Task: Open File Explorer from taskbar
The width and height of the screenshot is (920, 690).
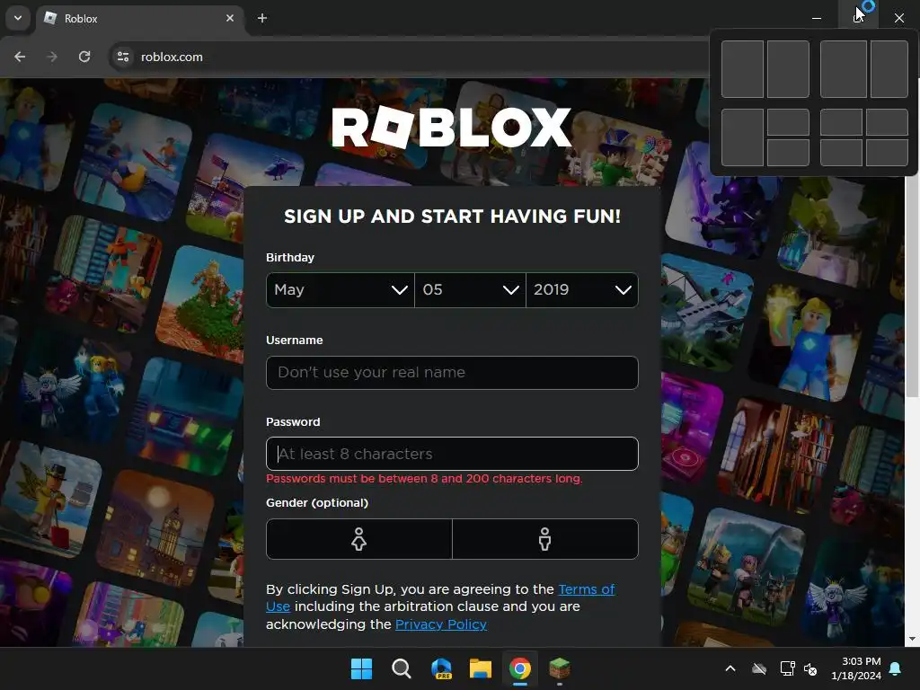Action: pyautogui.click(x=481, y=668)
